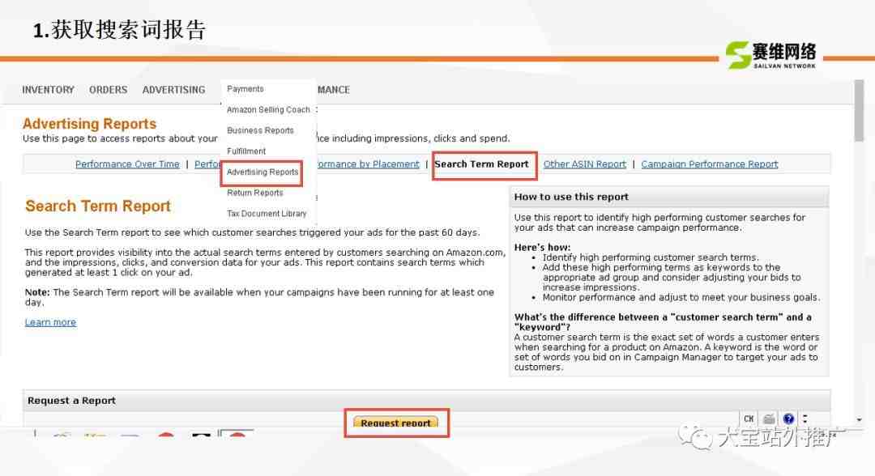The width and height of the screenshot is (875, 476).
Task: Select Business Reports menu entry
Action: pos(260,130)
